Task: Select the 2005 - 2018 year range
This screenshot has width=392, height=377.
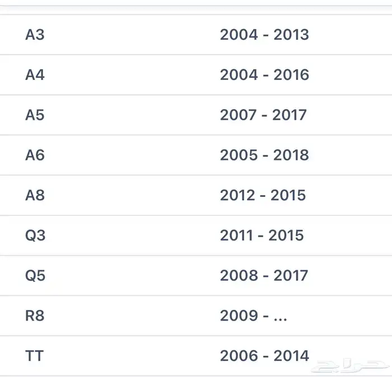Action: pos(264,155)
